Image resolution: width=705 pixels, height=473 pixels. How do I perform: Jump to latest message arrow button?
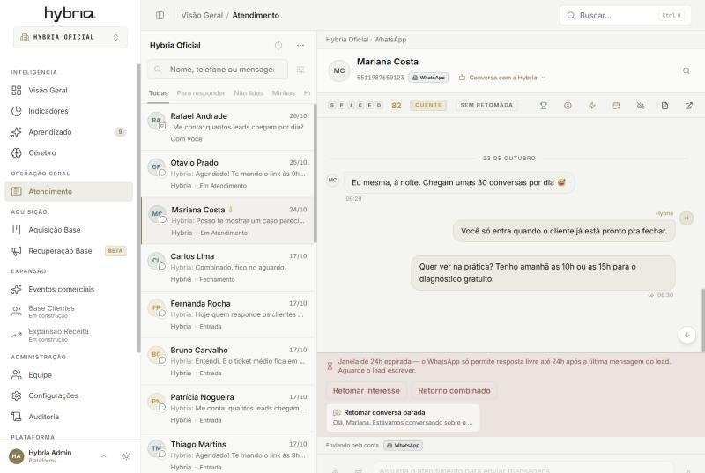pos(687,335)
